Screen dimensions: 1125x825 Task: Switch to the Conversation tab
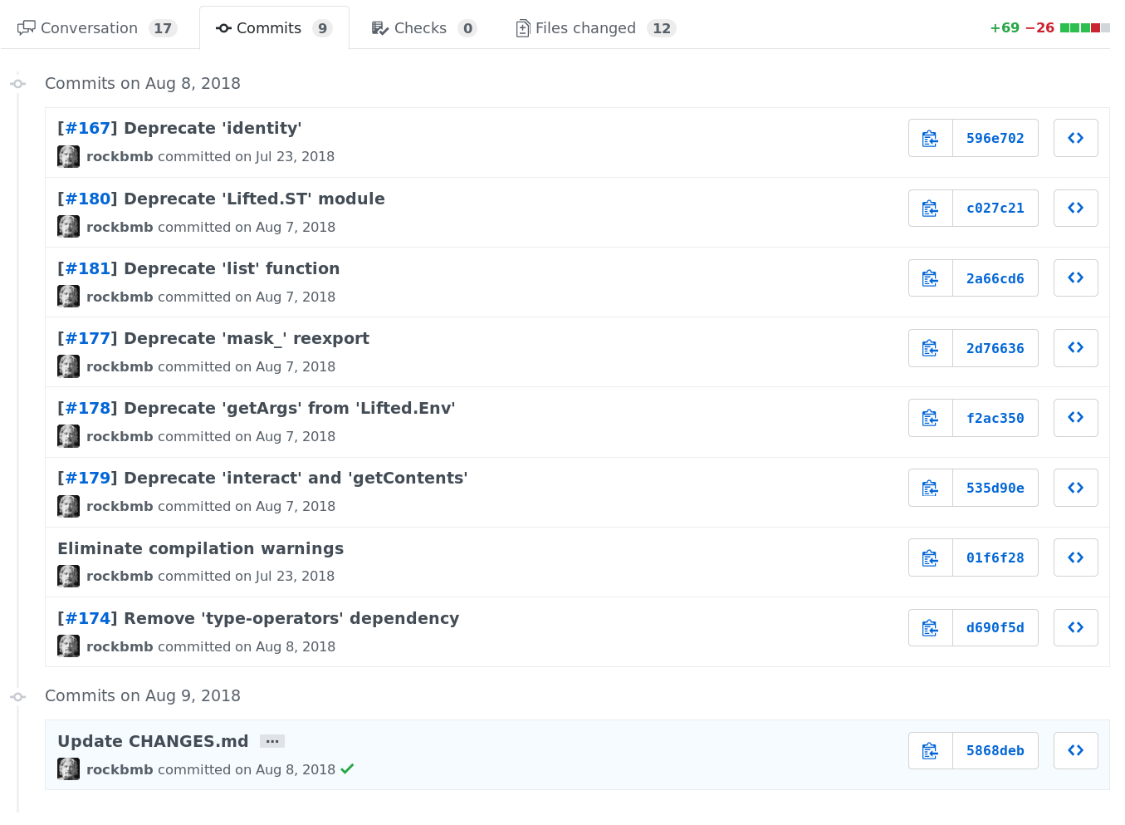[x=96, y=28]
